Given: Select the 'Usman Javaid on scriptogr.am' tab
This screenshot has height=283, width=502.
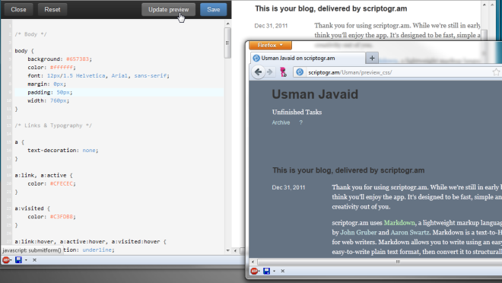Looking at the screenshot, I should click(x=307, y=58).
